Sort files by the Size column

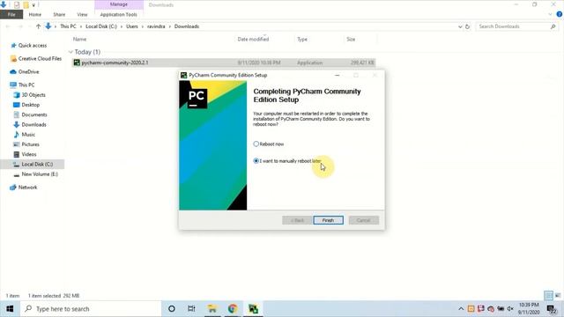(x=351, y=39)
